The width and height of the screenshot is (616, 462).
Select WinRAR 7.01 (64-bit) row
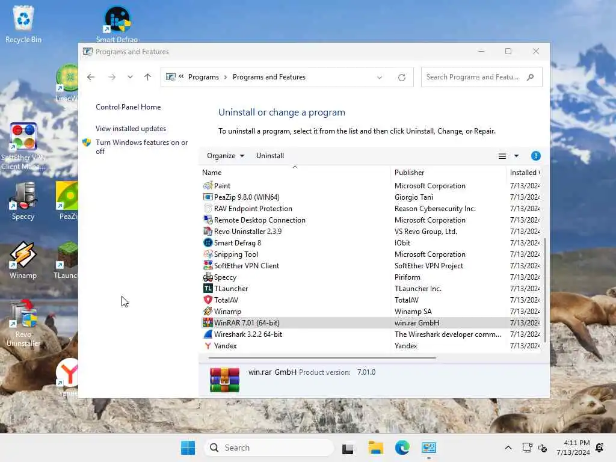coord(371,322)
